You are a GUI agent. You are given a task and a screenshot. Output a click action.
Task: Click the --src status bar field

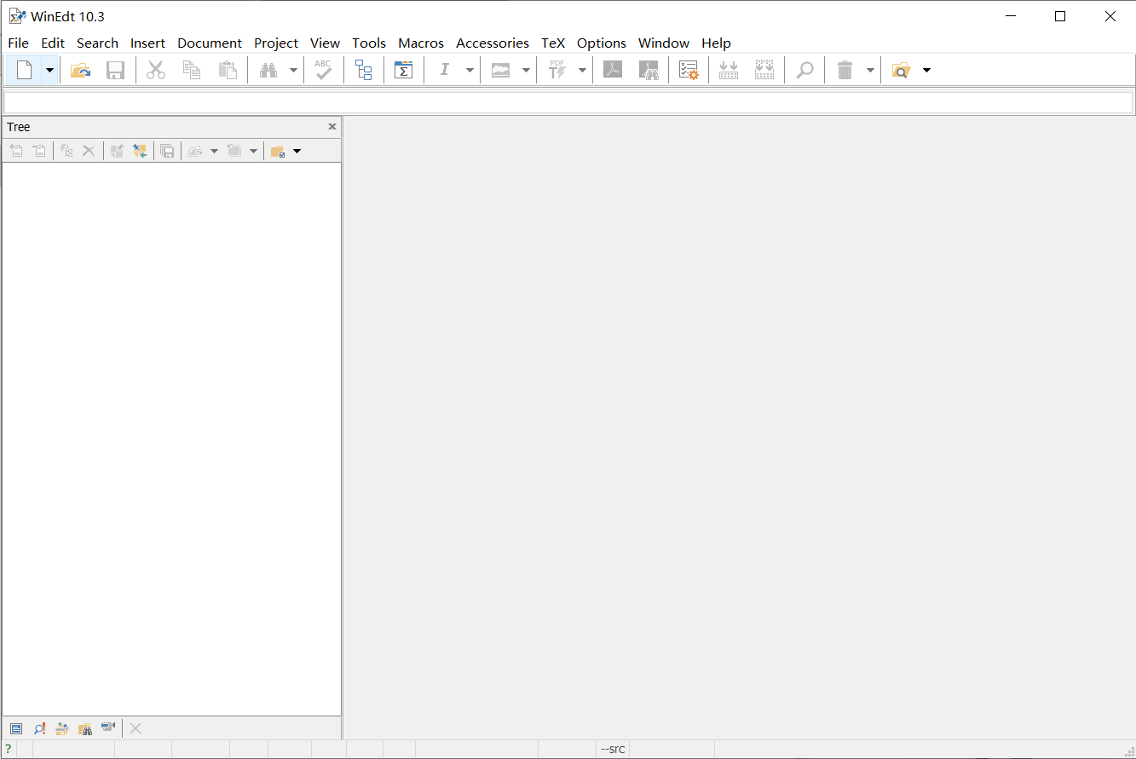(x=613, y=750)
